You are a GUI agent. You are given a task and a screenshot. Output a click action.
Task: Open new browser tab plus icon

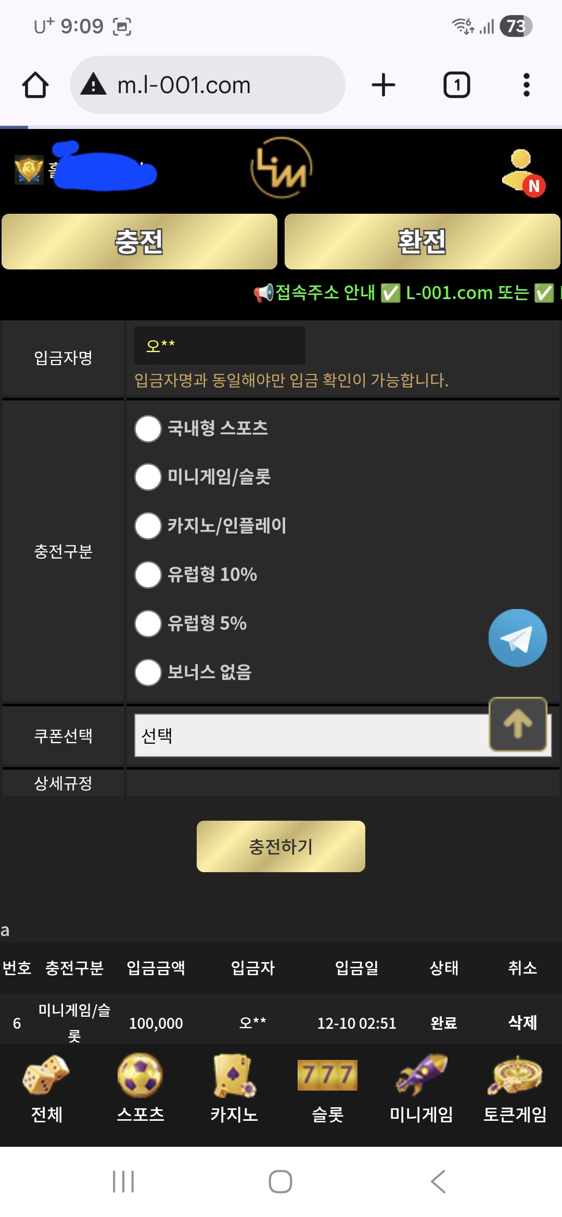coord(384,85)
